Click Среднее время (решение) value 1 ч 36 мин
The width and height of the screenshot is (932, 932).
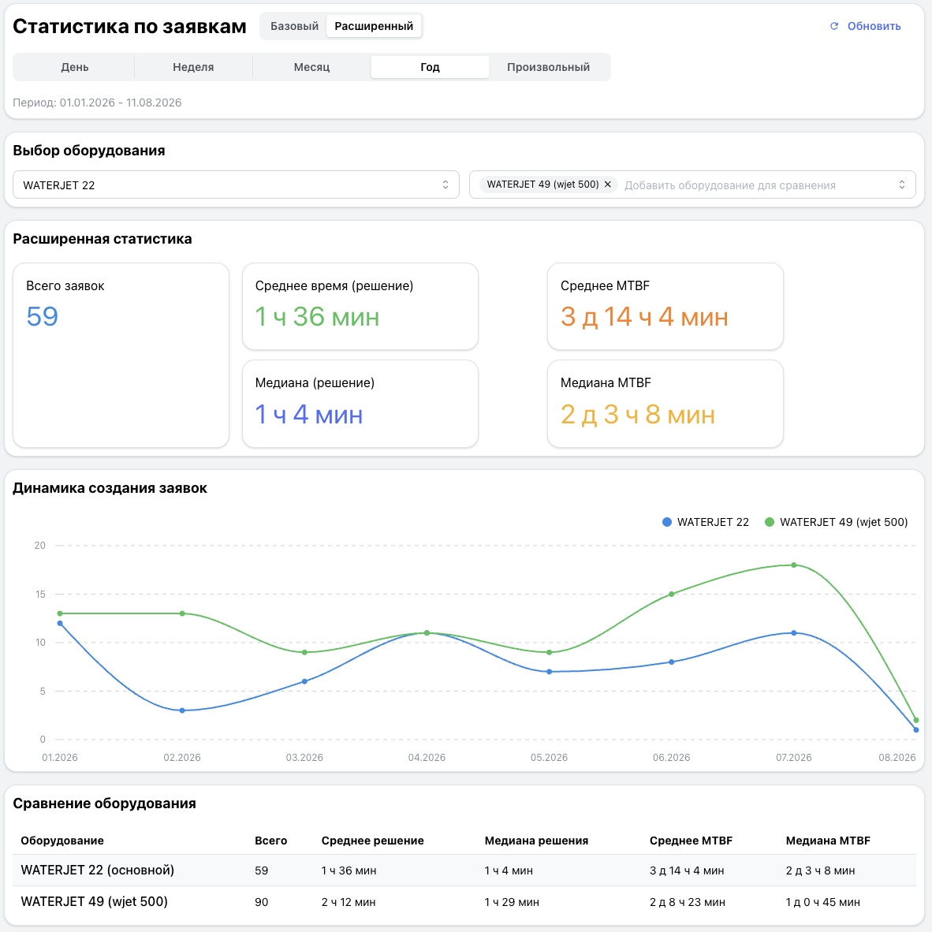[x=317, y=316]
